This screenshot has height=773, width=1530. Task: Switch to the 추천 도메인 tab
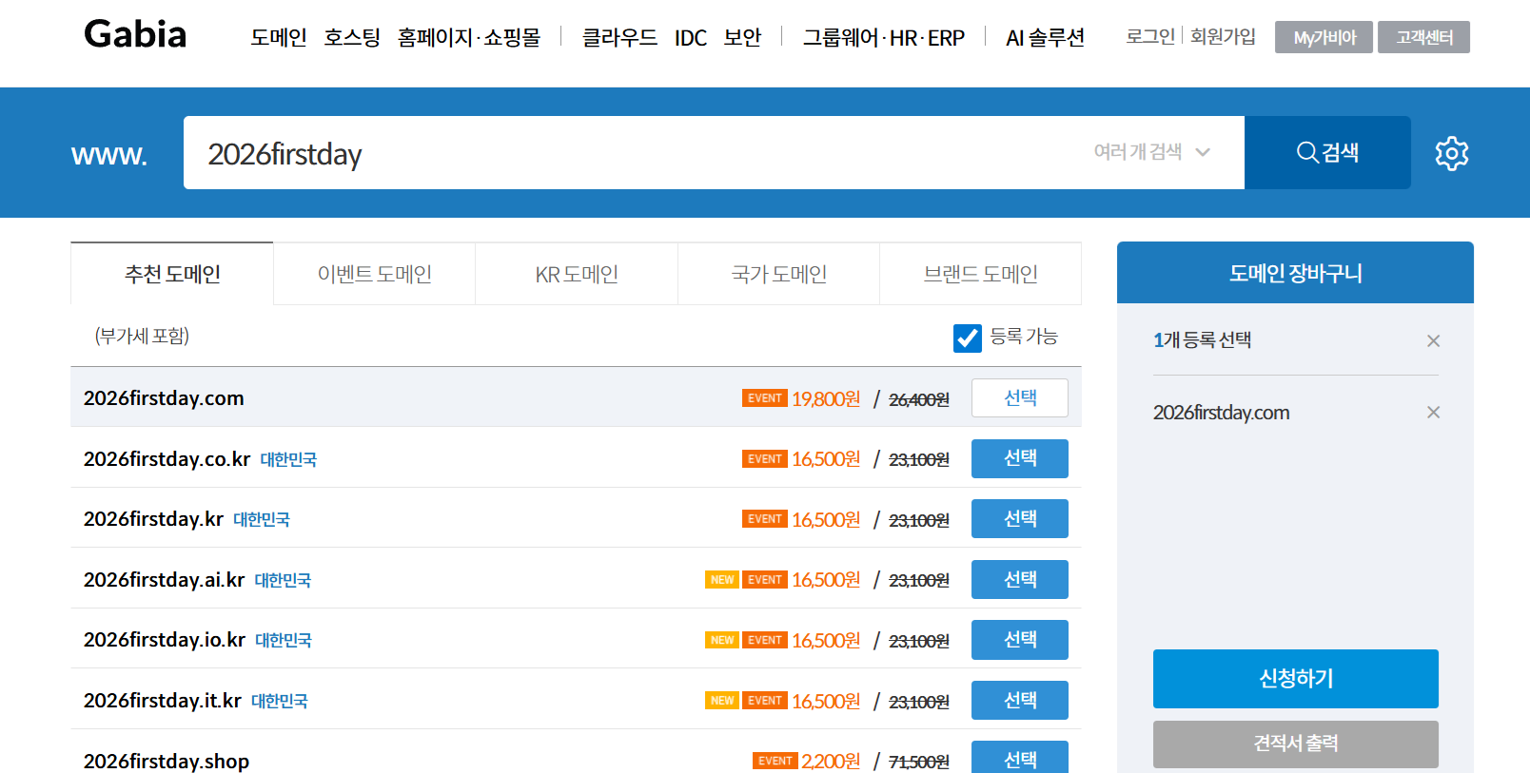[x=172, y=274]
